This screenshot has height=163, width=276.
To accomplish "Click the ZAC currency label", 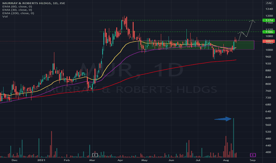I will 269,3.
